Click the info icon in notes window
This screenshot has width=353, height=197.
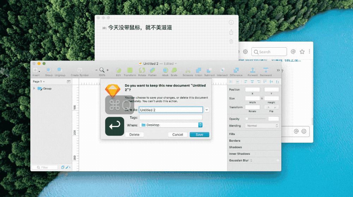(x=231, y=23)
